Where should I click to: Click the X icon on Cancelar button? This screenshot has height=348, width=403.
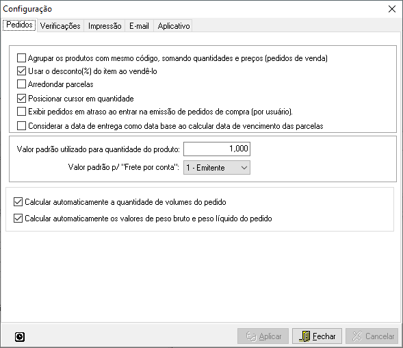coord(357,336)
